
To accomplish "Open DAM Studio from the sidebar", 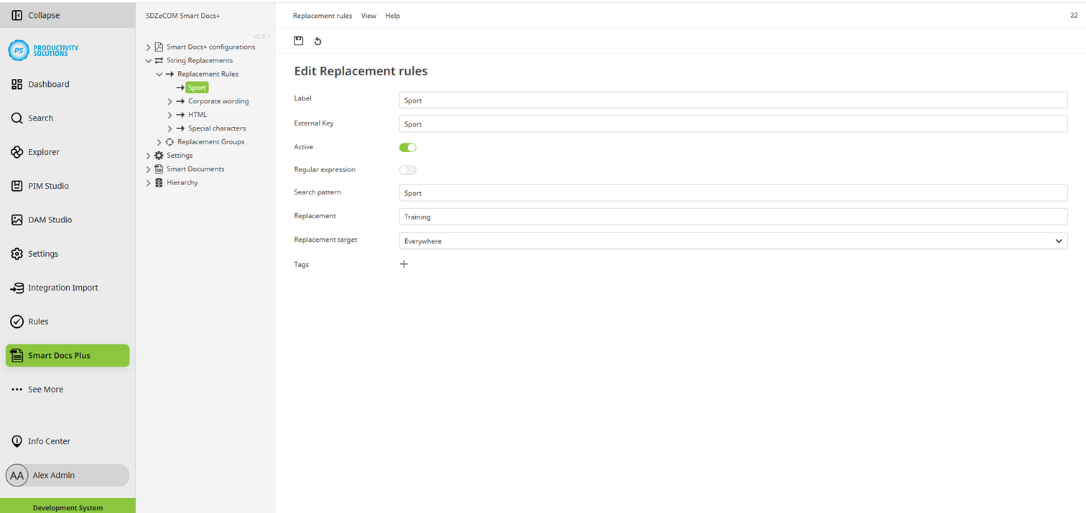I will [17, 220].
